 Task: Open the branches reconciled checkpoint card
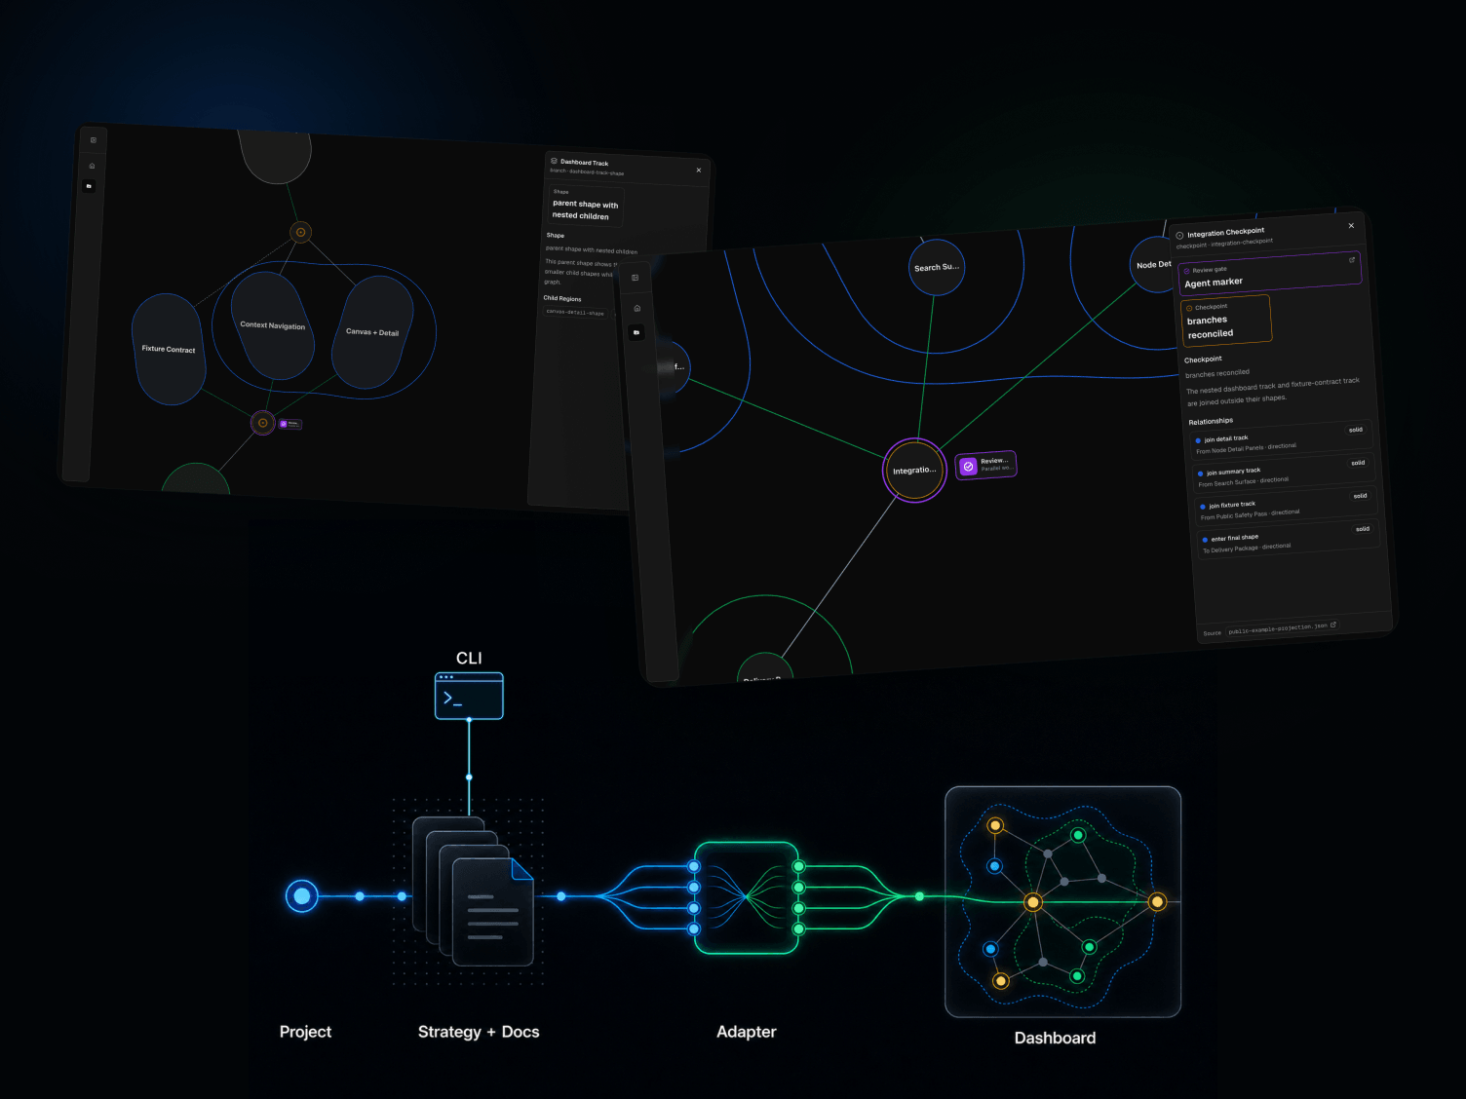pos(1226,321)
